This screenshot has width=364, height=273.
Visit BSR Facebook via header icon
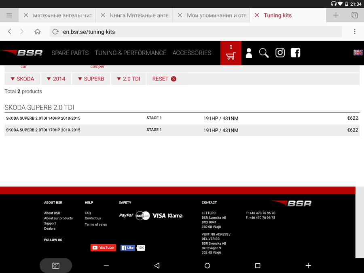tap(295, 53)
